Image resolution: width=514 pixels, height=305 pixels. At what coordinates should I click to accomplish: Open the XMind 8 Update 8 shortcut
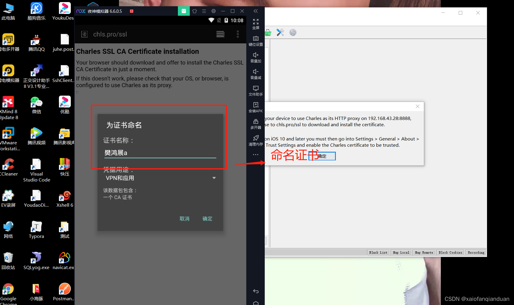point(9,108)
